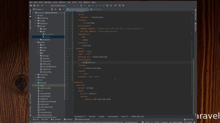Toggle the Project tool window strip button
220x123 pixels.
coord(30,13)
